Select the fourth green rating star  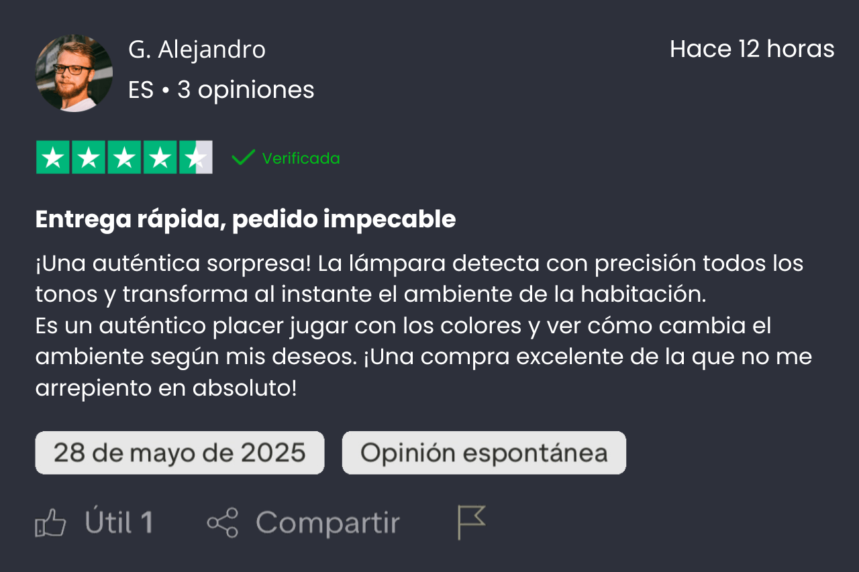pos(160,158)
